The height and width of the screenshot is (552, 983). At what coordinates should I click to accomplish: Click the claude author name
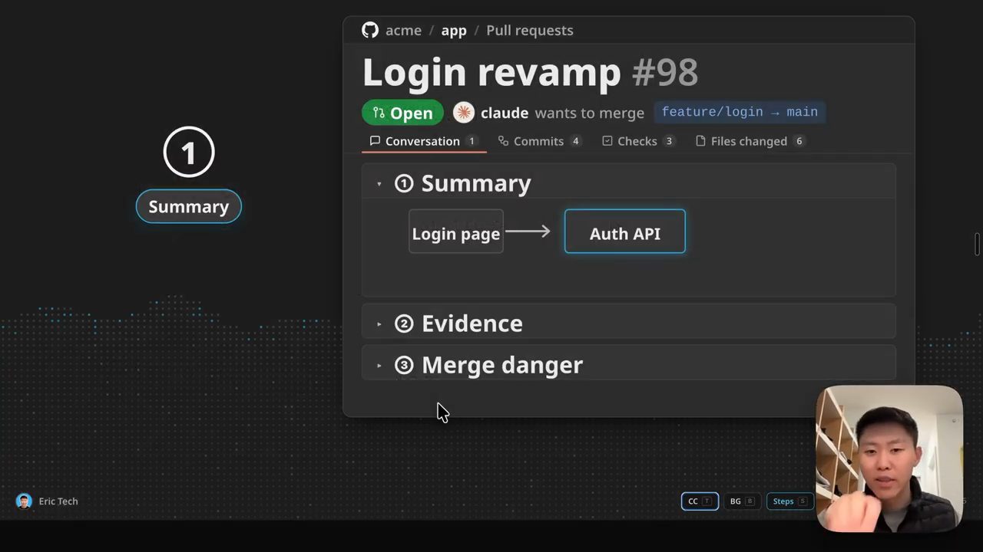pyautogui.click(x=505, y=113)
